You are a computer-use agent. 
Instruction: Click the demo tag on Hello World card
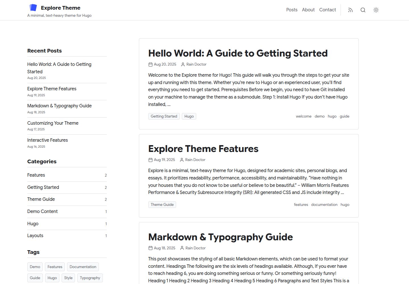coord(320,116)
